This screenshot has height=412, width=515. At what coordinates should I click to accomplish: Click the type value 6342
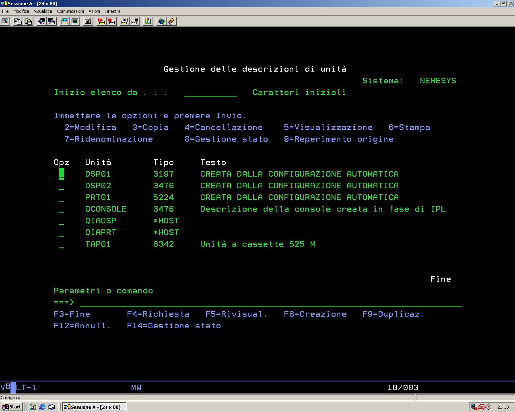point(163,244)
